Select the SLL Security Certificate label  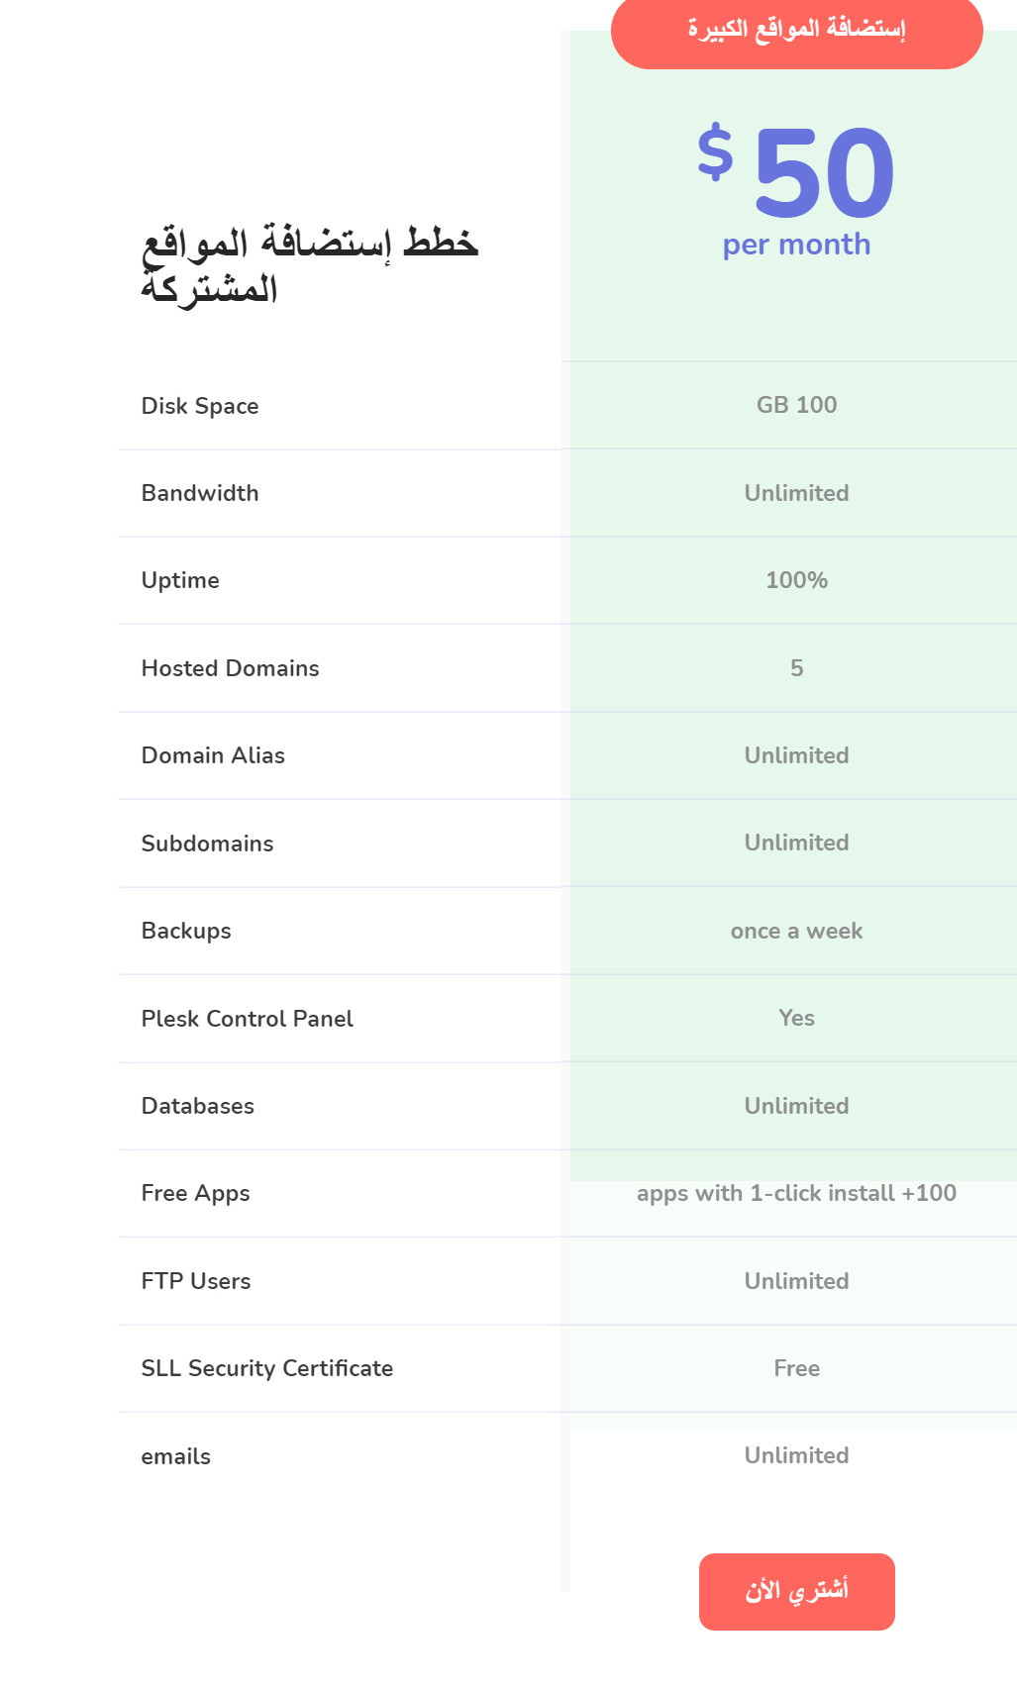point(266,1368)
